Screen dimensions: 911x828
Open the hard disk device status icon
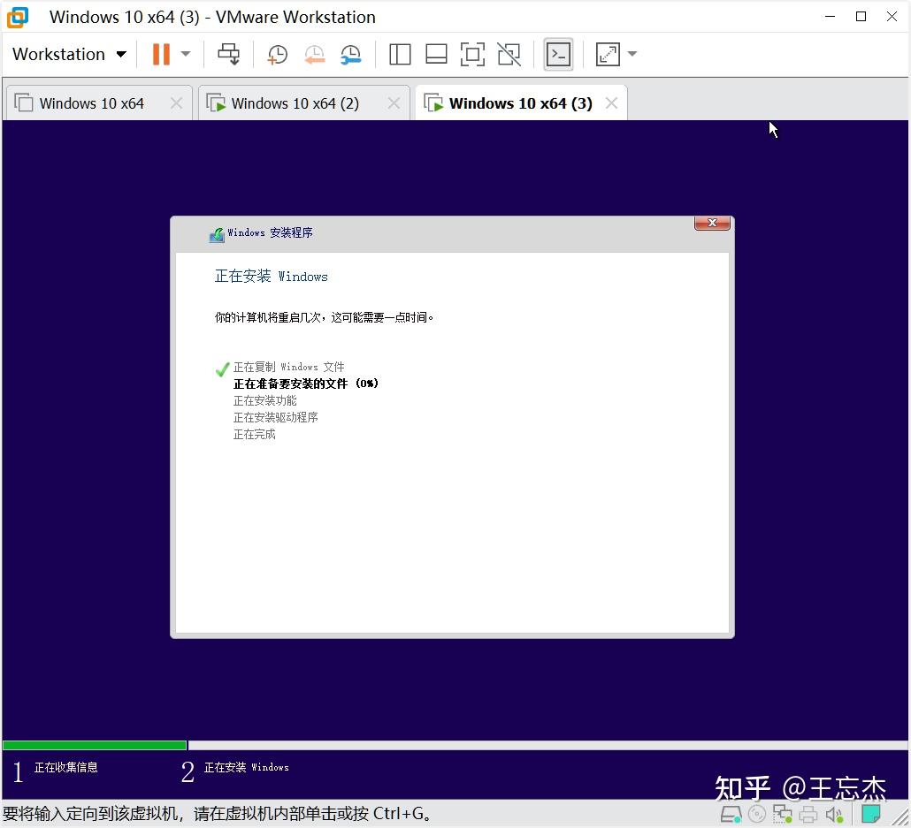click(x=731, y=814)
